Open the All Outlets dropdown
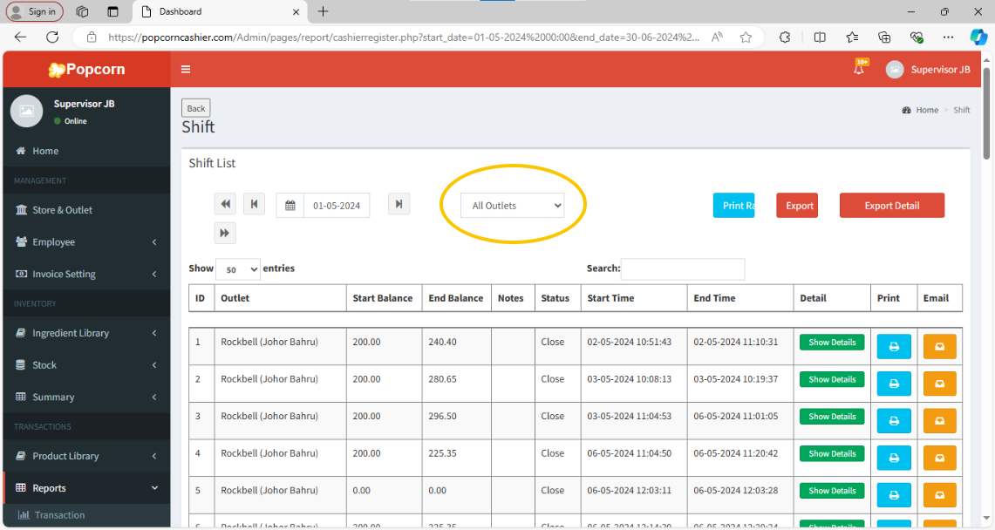Screen dimensions: 995x530 point(512,206)
